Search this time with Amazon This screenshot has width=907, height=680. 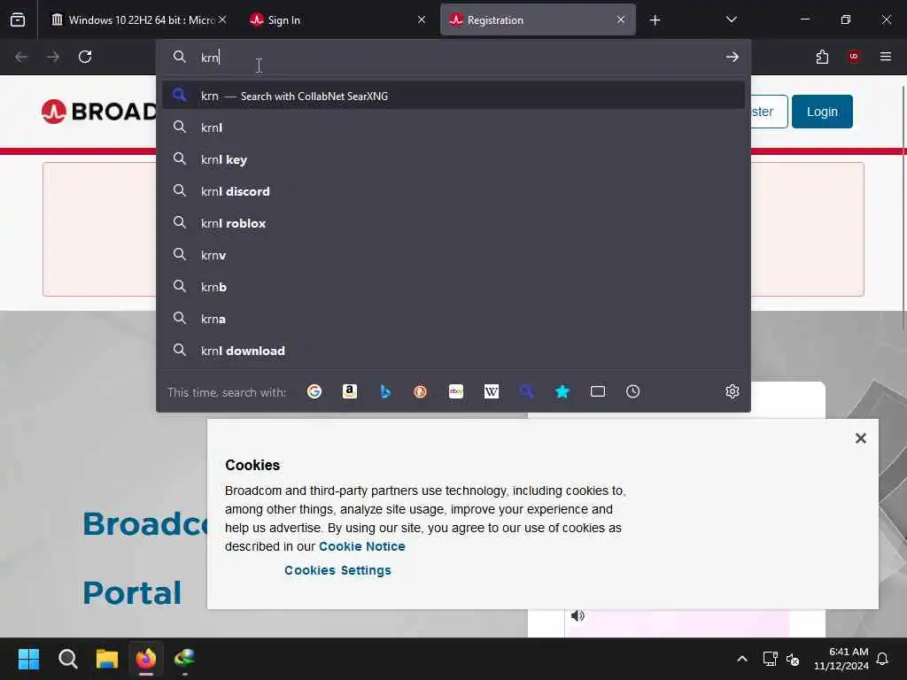pyautogui.click(x=349, y=391)
